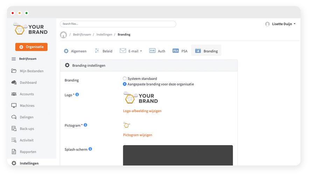310x176 pixels.
Task: Click the info icon next to Logo
Action: (77, 95)
